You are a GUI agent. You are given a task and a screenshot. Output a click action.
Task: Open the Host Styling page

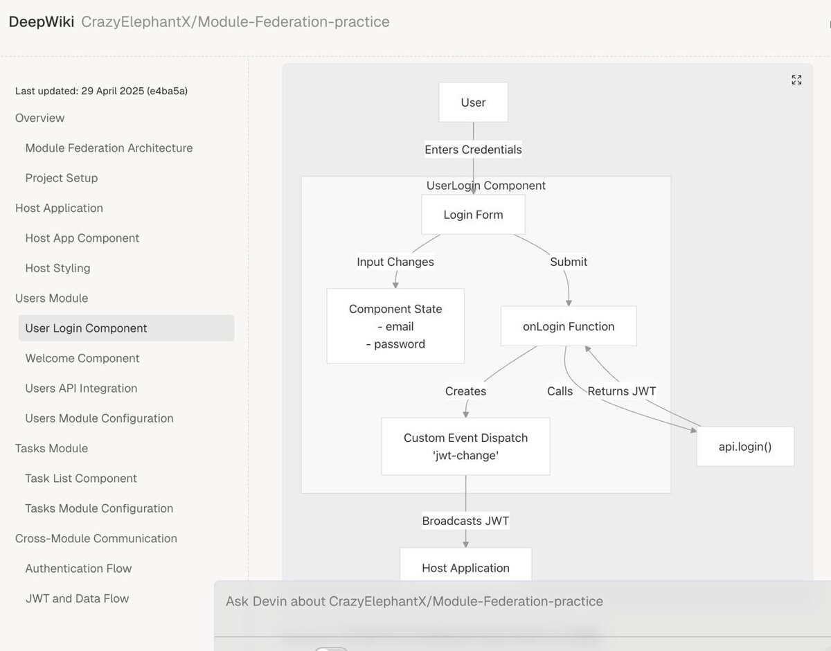click(57, 268)
